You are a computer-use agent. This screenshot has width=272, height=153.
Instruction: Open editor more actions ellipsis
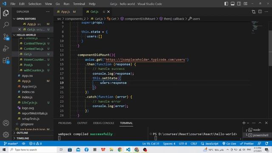pyautogui.click(x=266, y=11)
